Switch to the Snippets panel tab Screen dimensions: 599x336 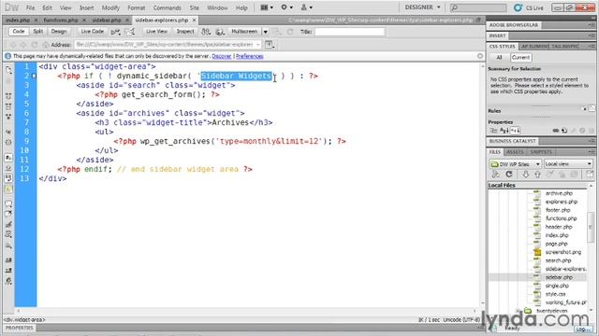coord(541,152)
